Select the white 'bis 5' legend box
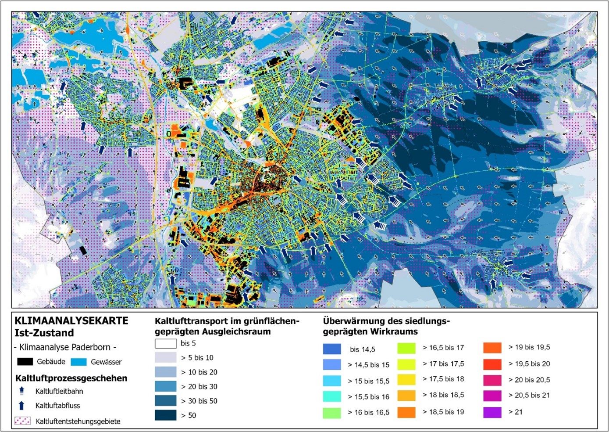This screenshot has height=432, width=609. (165, 343)
